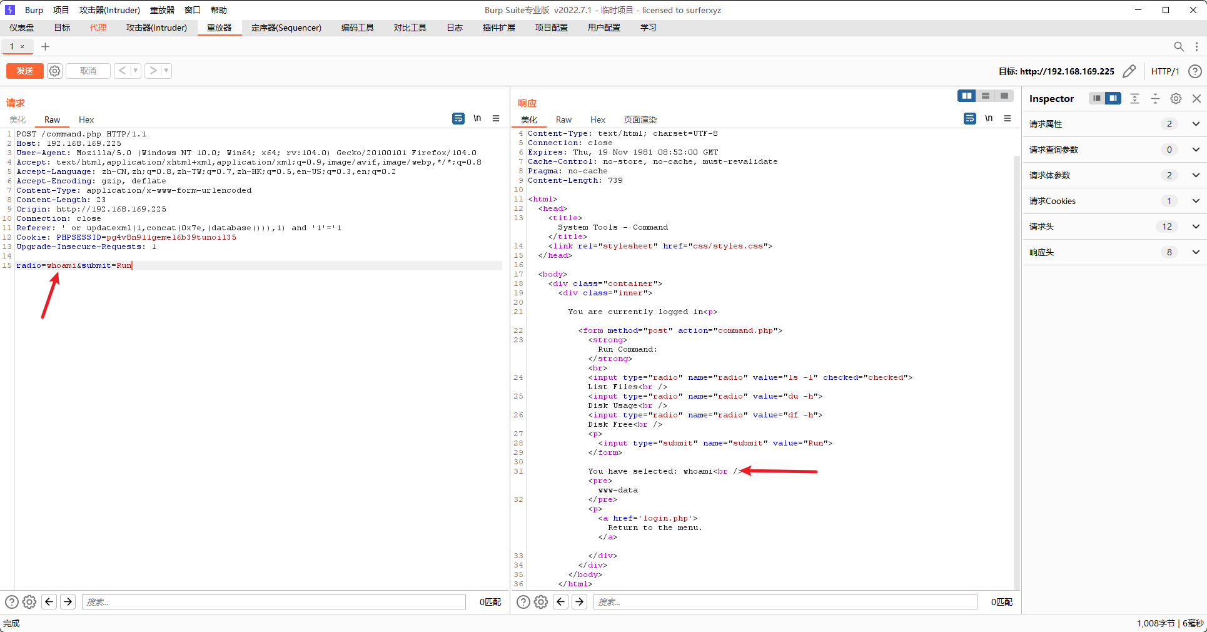The height and width of the screenshot is (632, 1207).
Task: Click HTTP/1 protocol toggle
Action: click(x=1165, y=71)
